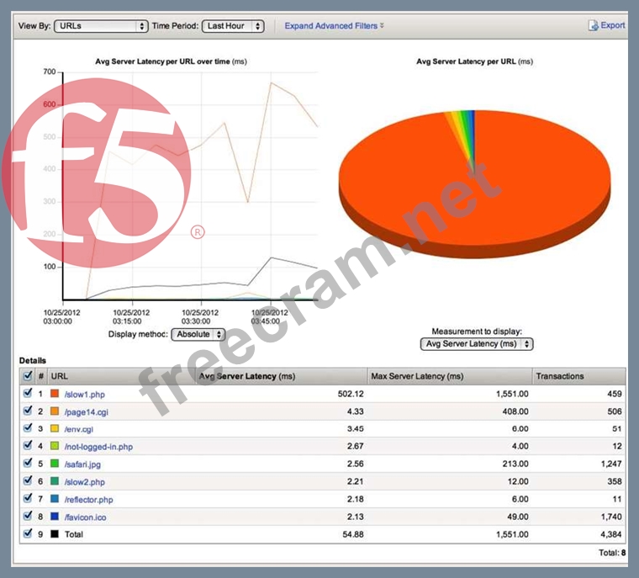This screenshot has height=578, width=639.
Task: Click the 1,740 transactions value
Action: click(611, 517)
